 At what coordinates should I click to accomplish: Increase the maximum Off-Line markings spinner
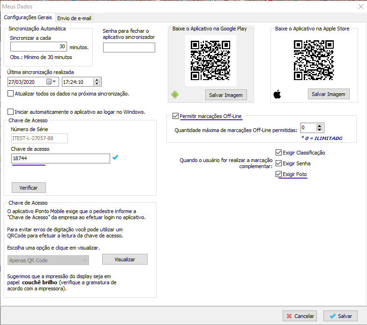pyautogui.click(x=320, y=126)
